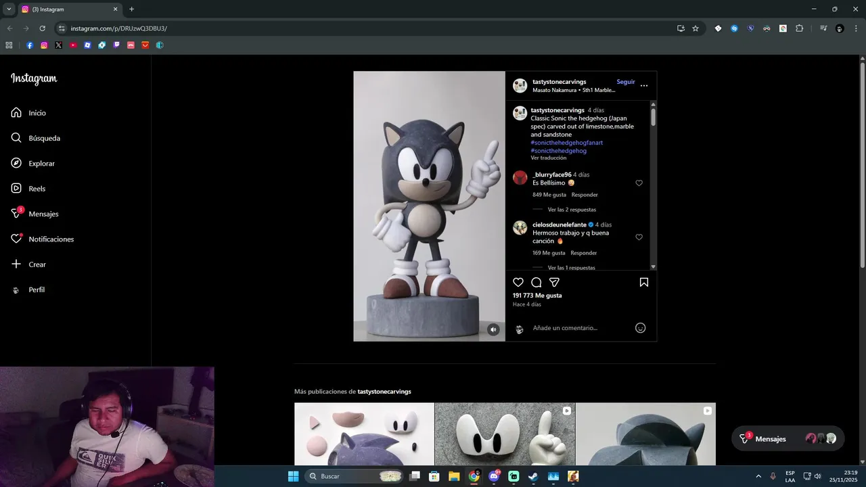Expand Ver las 1 respuestas

coord(572,268)
